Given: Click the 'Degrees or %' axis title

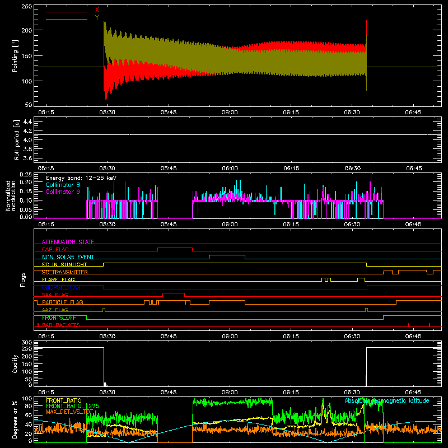Looking at the screenshot, I should (x=15, y=419).
